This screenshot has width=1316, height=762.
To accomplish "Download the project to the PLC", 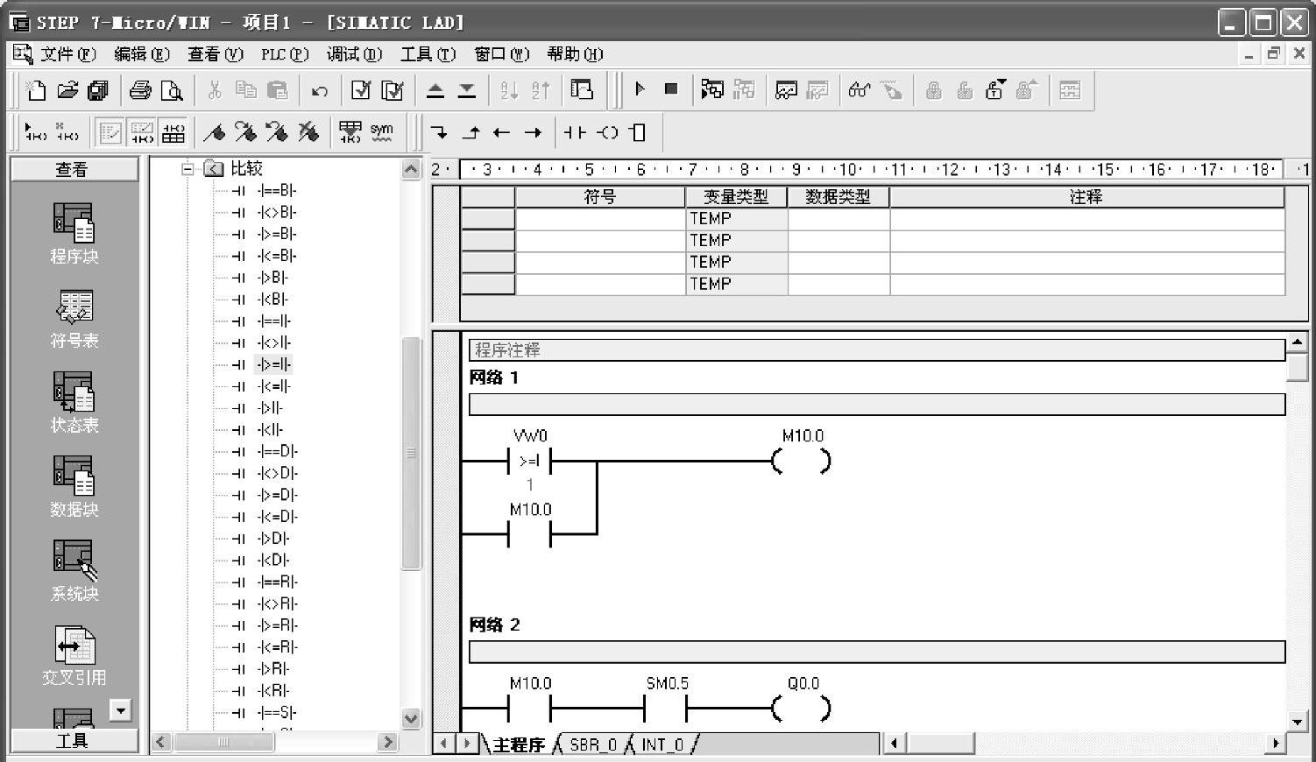I will pos(467,90).
